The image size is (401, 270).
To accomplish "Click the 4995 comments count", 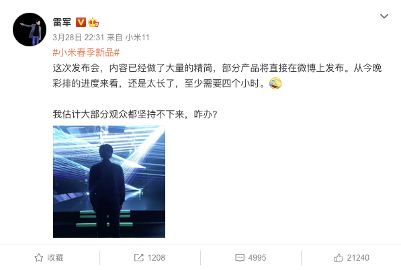I will click(257, 258).
